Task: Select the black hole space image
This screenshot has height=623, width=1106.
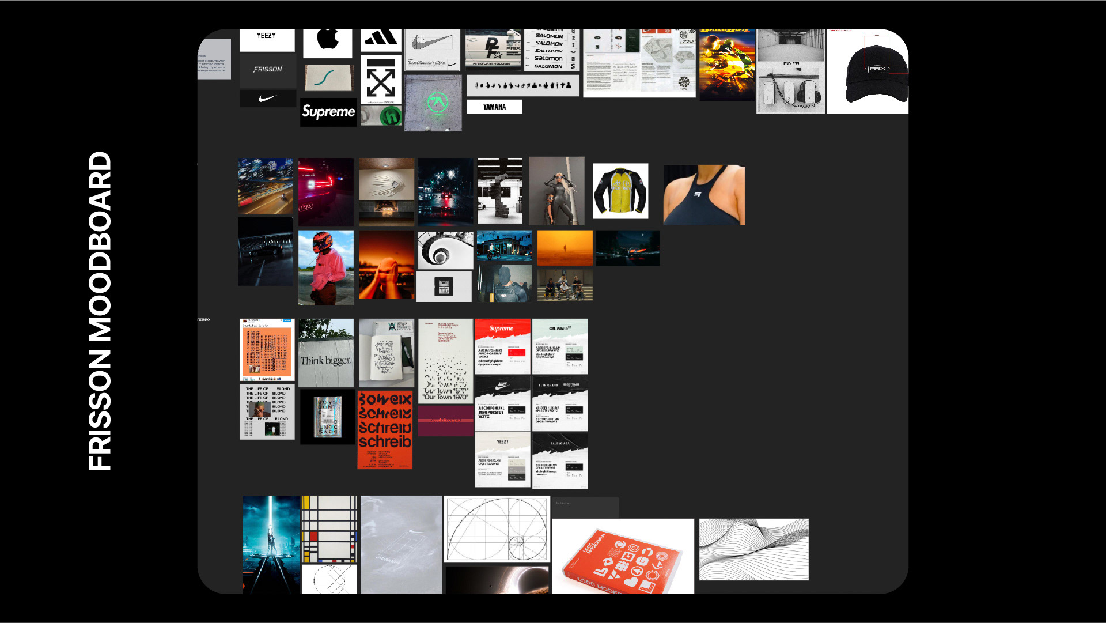Action: coord(497,580)
